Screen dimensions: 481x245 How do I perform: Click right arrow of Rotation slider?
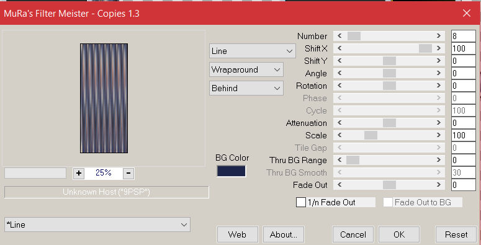(x=439, y=86)
